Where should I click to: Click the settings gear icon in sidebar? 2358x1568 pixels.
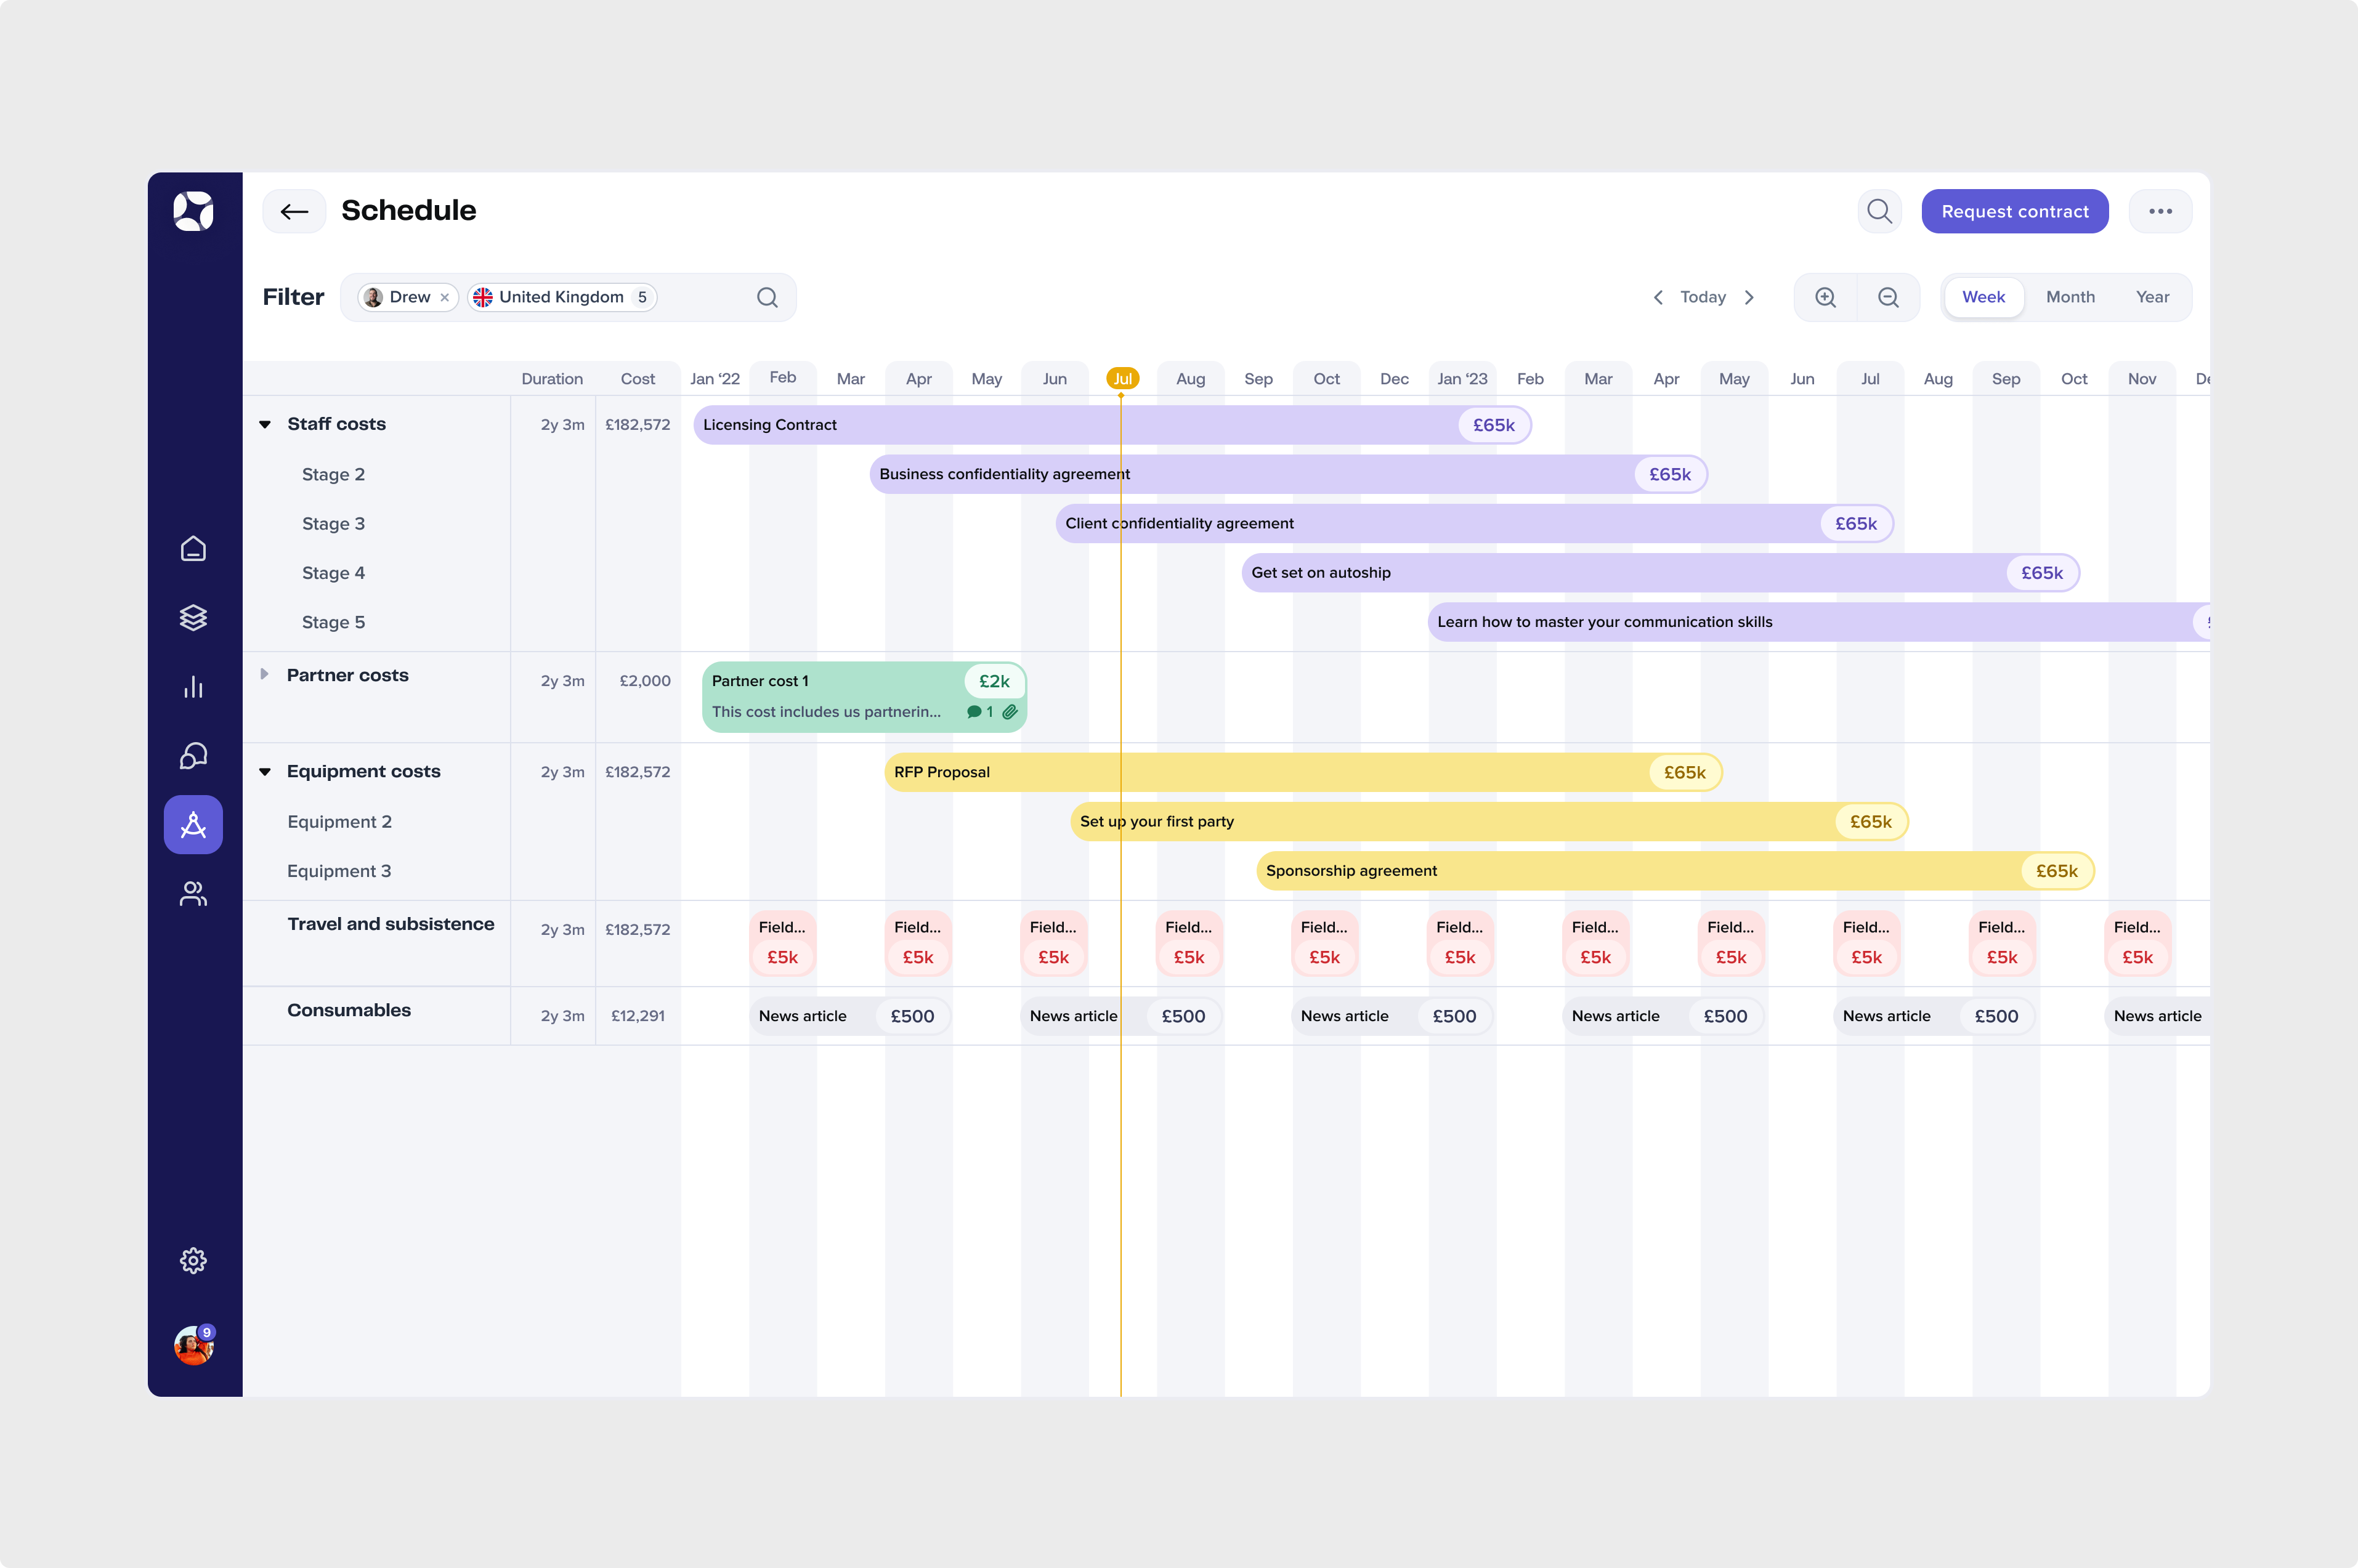pos(194,1260)
